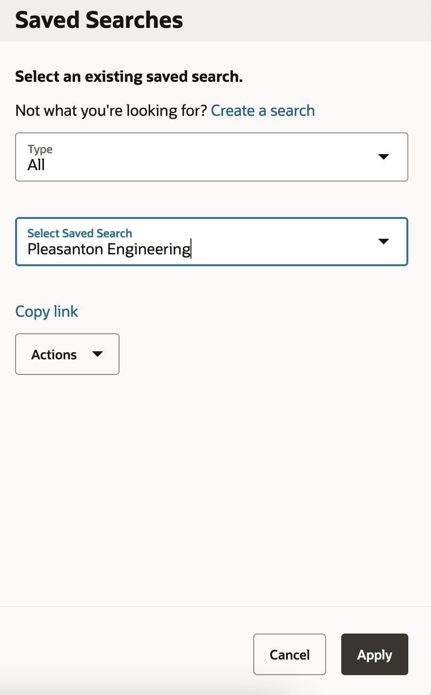Select the "All" value in Type field
The height and width of the screenshot is (695, 431).
(x=36, y=165)
